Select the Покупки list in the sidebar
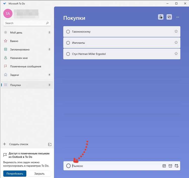The image size is (189, 178). click(27, 85)
